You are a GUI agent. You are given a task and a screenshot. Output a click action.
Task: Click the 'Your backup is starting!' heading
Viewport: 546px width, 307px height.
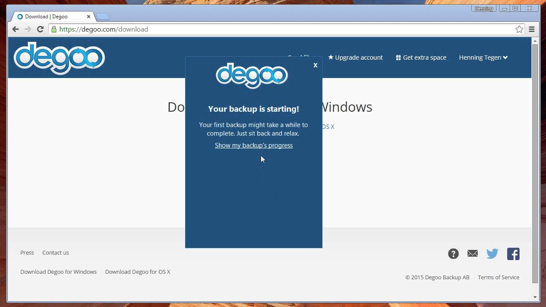253,109
